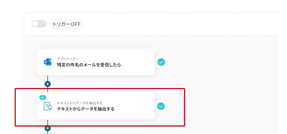The height and width of the screenshot is (134, 287).
Task: Click the document magnifier extraction icon
Action: (x=47, y=106)
